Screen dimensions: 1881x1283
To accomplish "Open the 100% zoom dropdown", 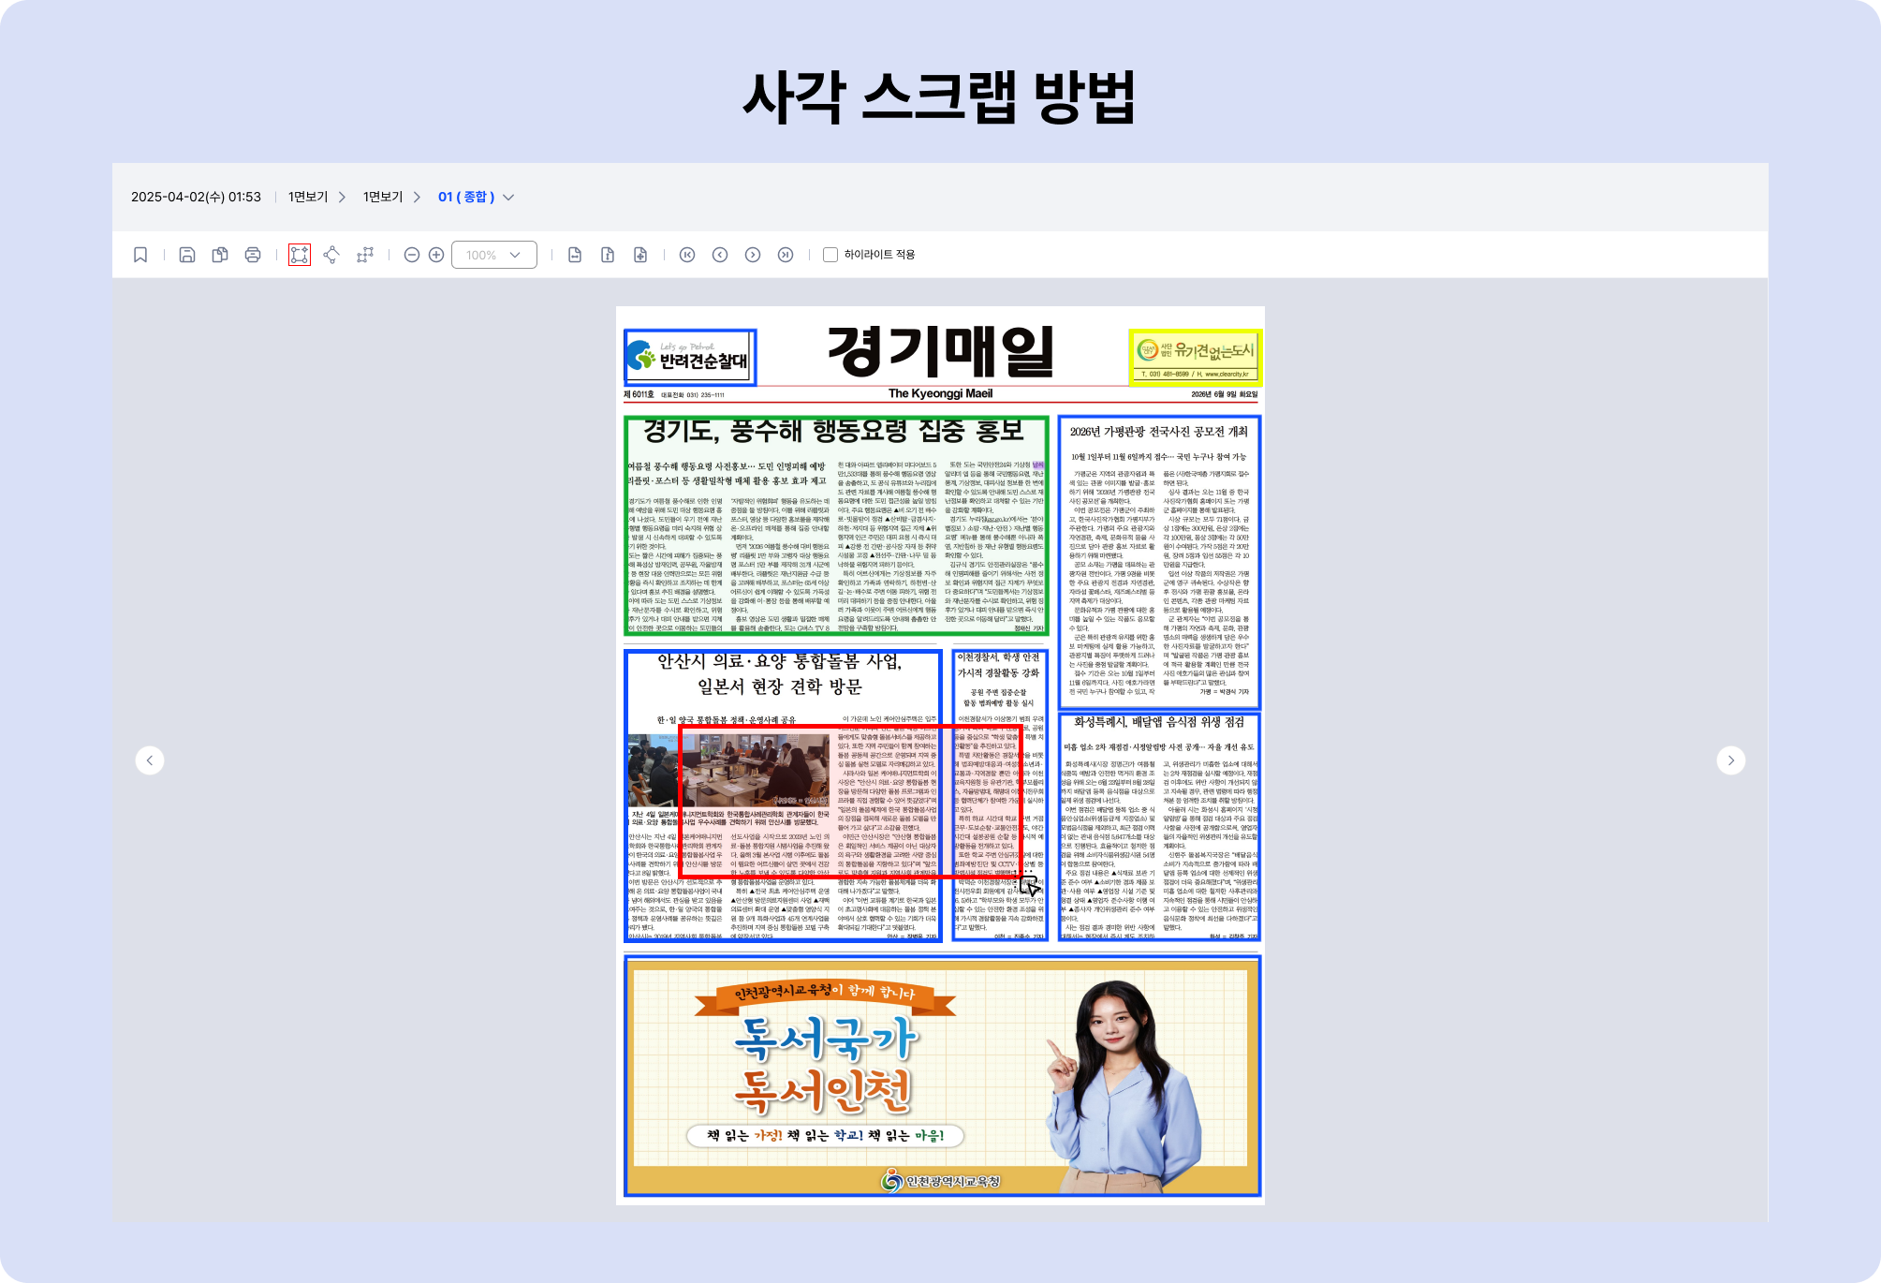I will (494, 255).
